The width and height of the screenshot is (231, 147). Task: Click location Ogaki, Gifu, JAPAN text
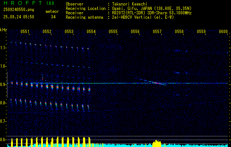pyautogui.click(x=152, y=8)
